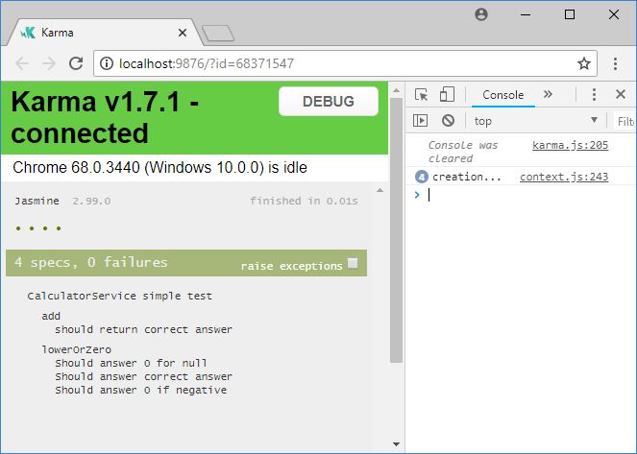637x454 pixels.
Task: Clear the console
Action: (448, 121)
